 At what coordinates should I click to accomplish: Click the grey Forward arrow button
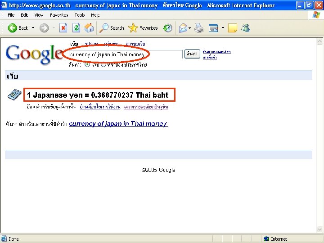coord(44,28)
